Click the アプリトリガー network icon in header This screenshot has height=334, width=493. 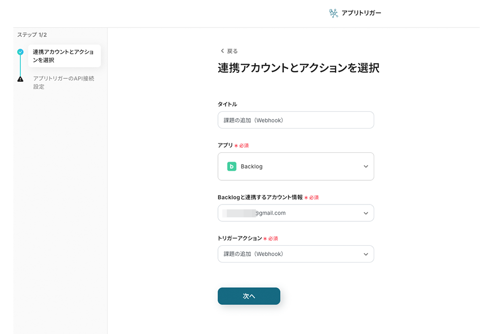click(334, 13)
